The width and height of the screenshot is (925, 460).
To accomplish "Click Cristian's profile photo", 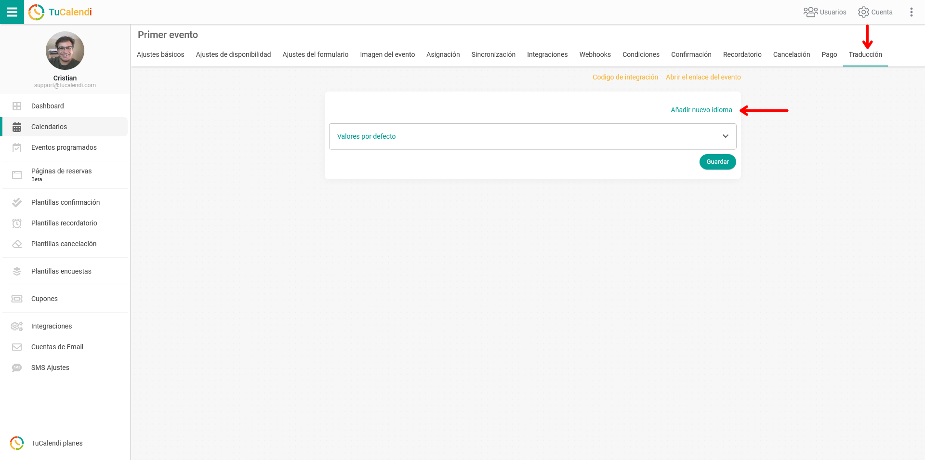I will point(65,51).
